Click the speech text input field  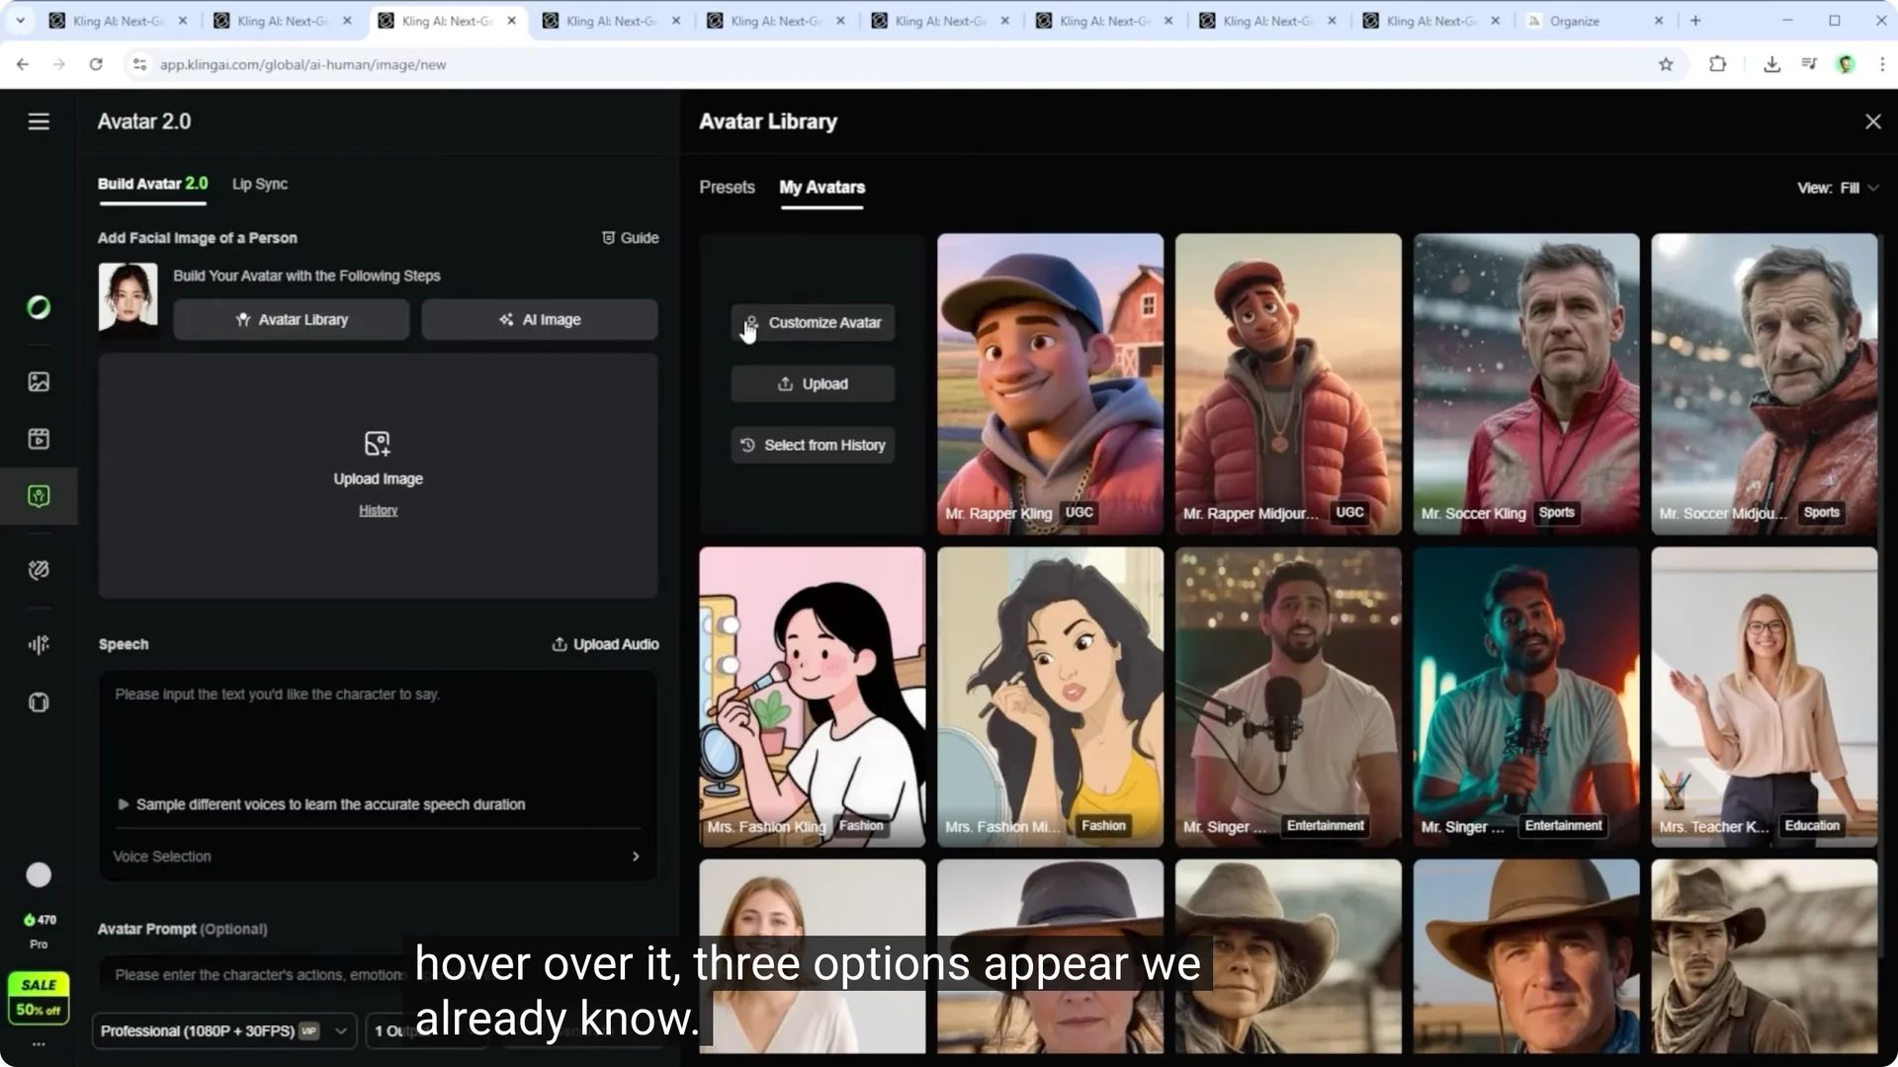(x=378, y=736)
